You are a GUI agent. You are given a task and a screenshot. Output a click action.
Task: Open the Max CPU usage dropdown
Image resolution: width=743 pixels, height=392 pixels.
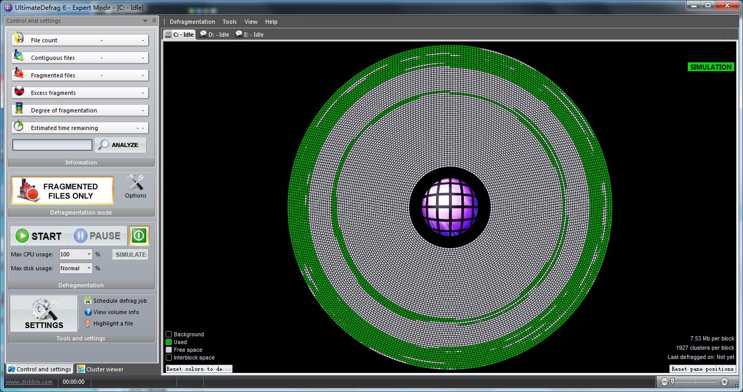(x=89, y=254)
